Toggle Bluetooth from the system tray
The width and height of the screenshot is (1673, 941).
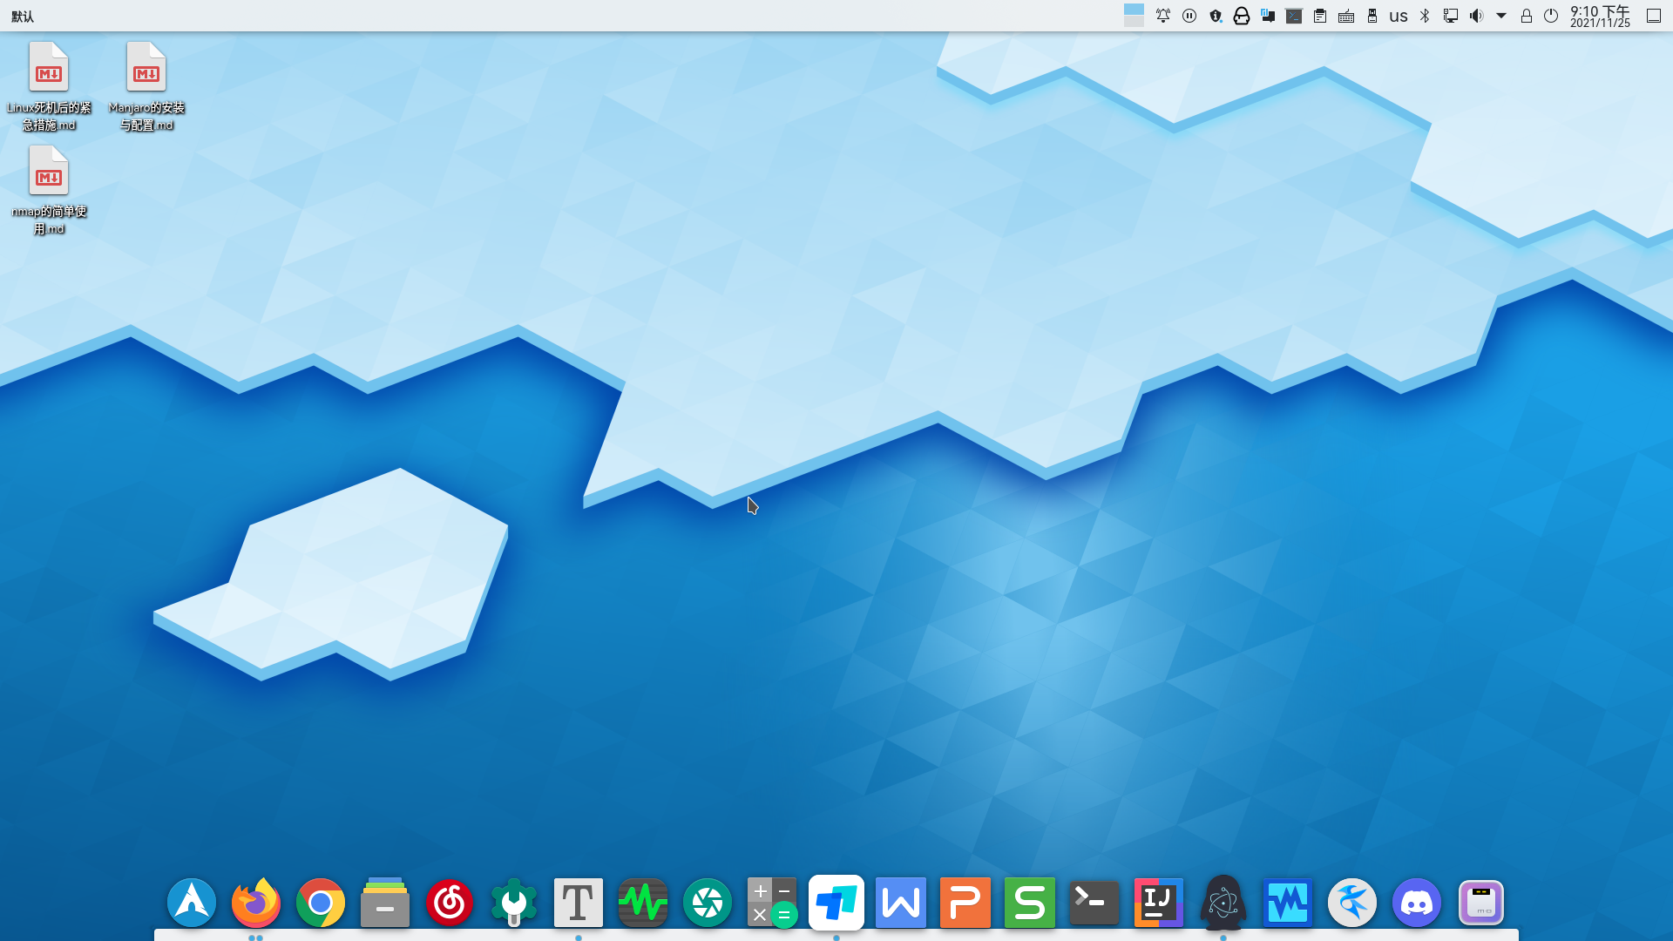click(1425, 16)
